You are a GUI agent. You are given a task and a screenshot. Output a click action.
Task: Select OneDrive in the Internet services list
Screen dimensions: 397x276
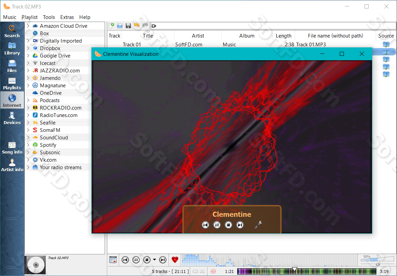click(x=51, y=93)
